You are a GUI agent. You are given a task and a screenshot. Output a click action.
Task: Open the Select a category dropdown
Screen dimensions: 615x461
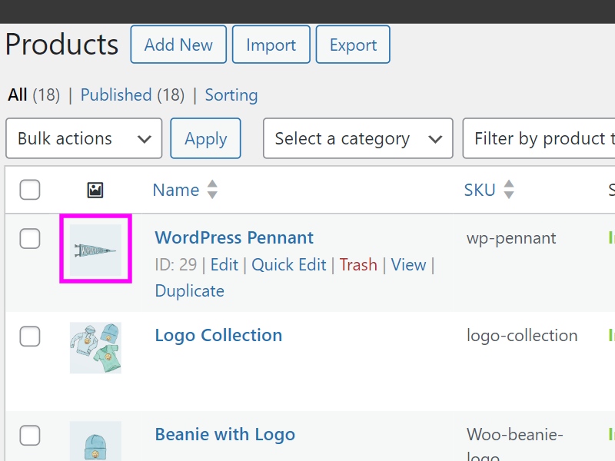358,138
